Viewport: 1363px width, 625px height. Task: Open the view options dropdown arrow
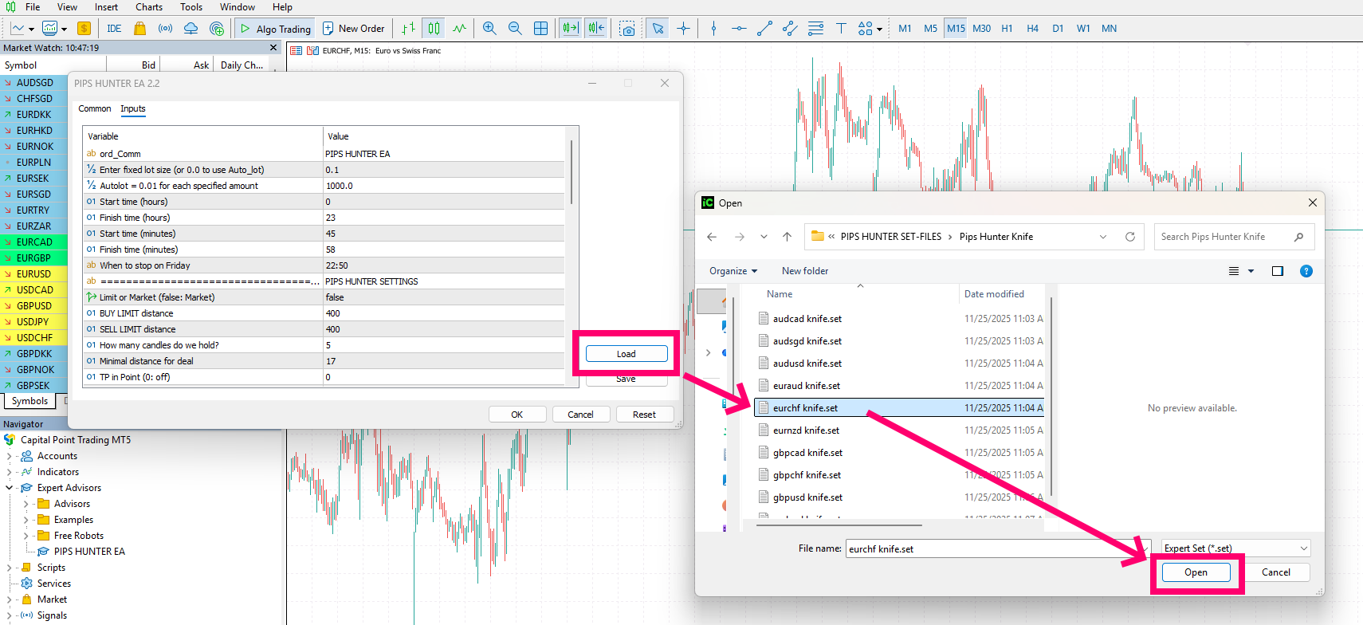(1251, 271)
